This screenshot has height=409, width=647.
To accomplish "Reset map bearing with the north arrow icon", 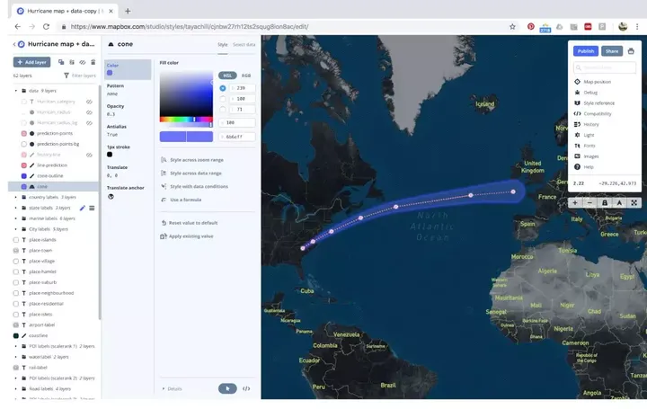I will 619,202.
